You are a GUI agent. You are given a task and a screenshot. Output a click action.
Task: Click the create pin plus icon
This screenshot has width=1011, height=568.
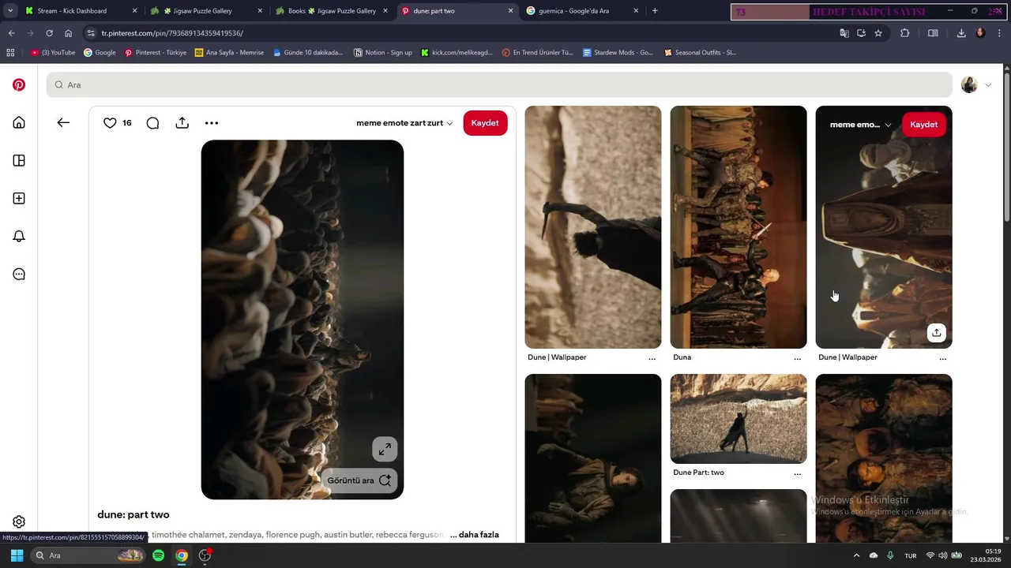point(19,198)
